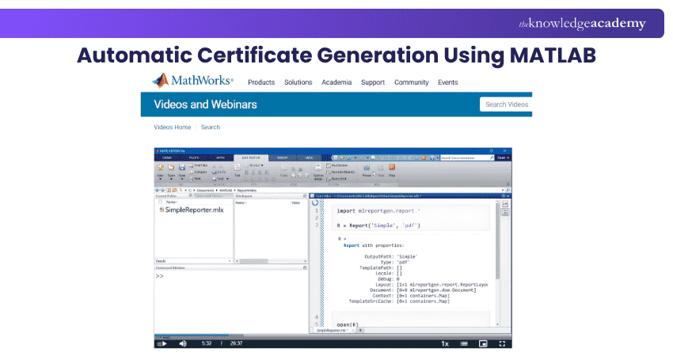Click Run and Advance in MATLAB toolstrip
This screenshot has height=356, width=673.
coord(340,172)
